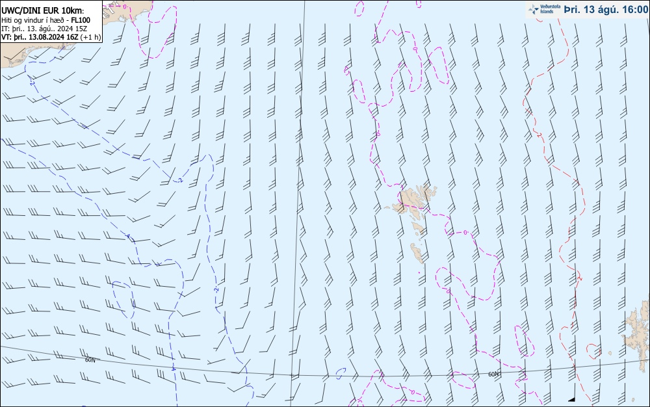This screenshot has height=407, width=650.
Task: Click the 'Þri. 13 ágú. 16:00' timestamp
Action: click(606, 9)
